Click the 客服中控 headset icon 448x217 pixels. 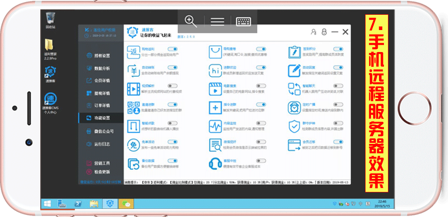pos(215,164)
